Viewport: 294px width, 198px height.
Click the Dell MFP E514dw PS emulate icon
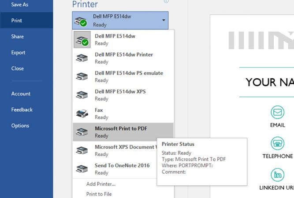click(82, 77)
